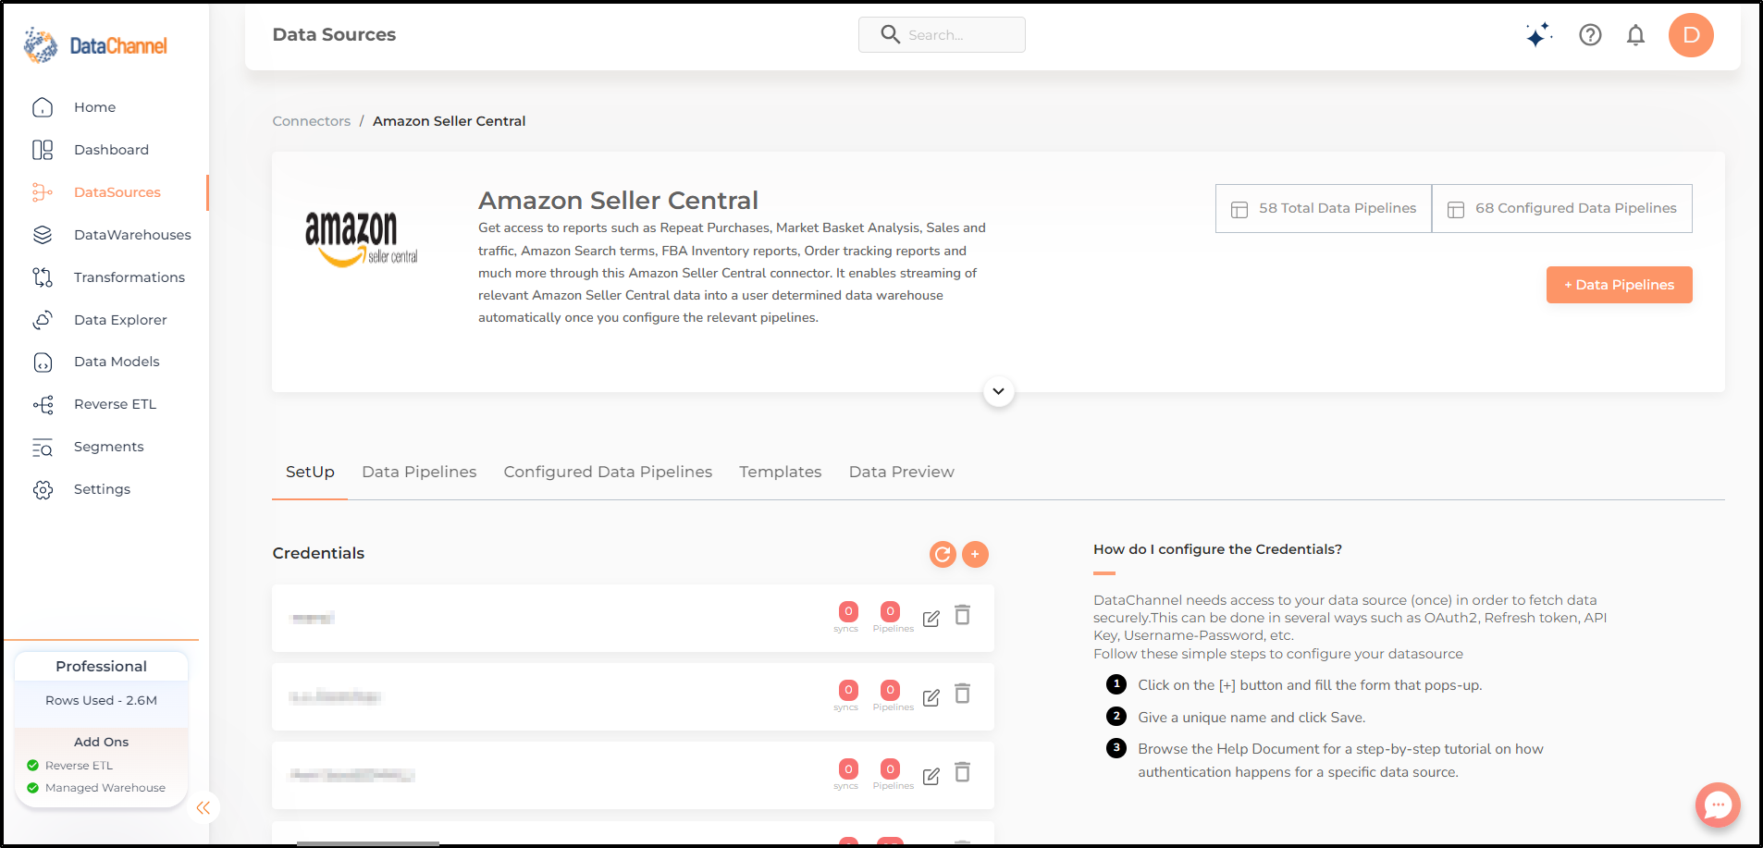Open Data Models in the sidebar

click(x=117, y=362)
